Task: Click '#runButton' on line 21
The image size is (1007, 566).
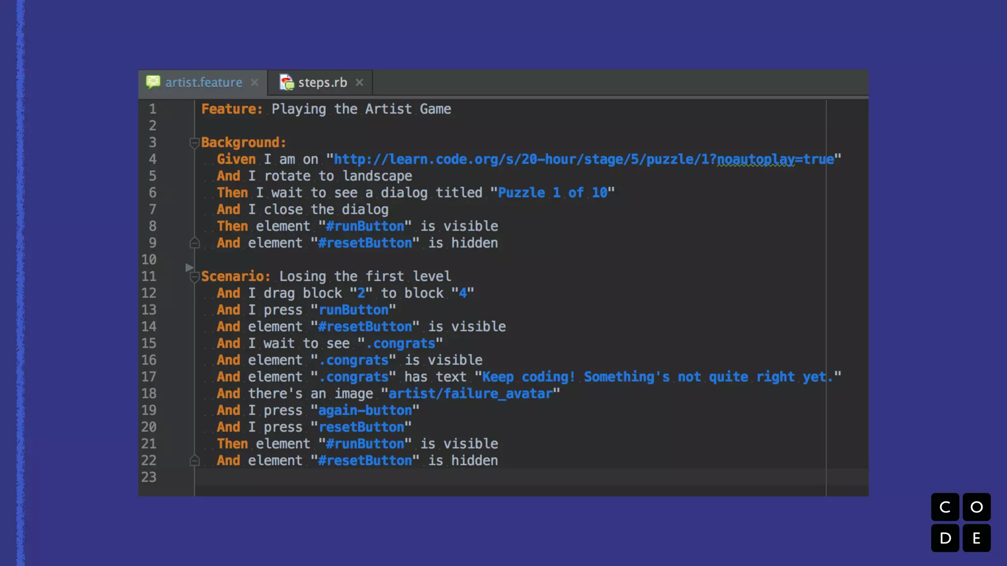Action: click(365, 444)
